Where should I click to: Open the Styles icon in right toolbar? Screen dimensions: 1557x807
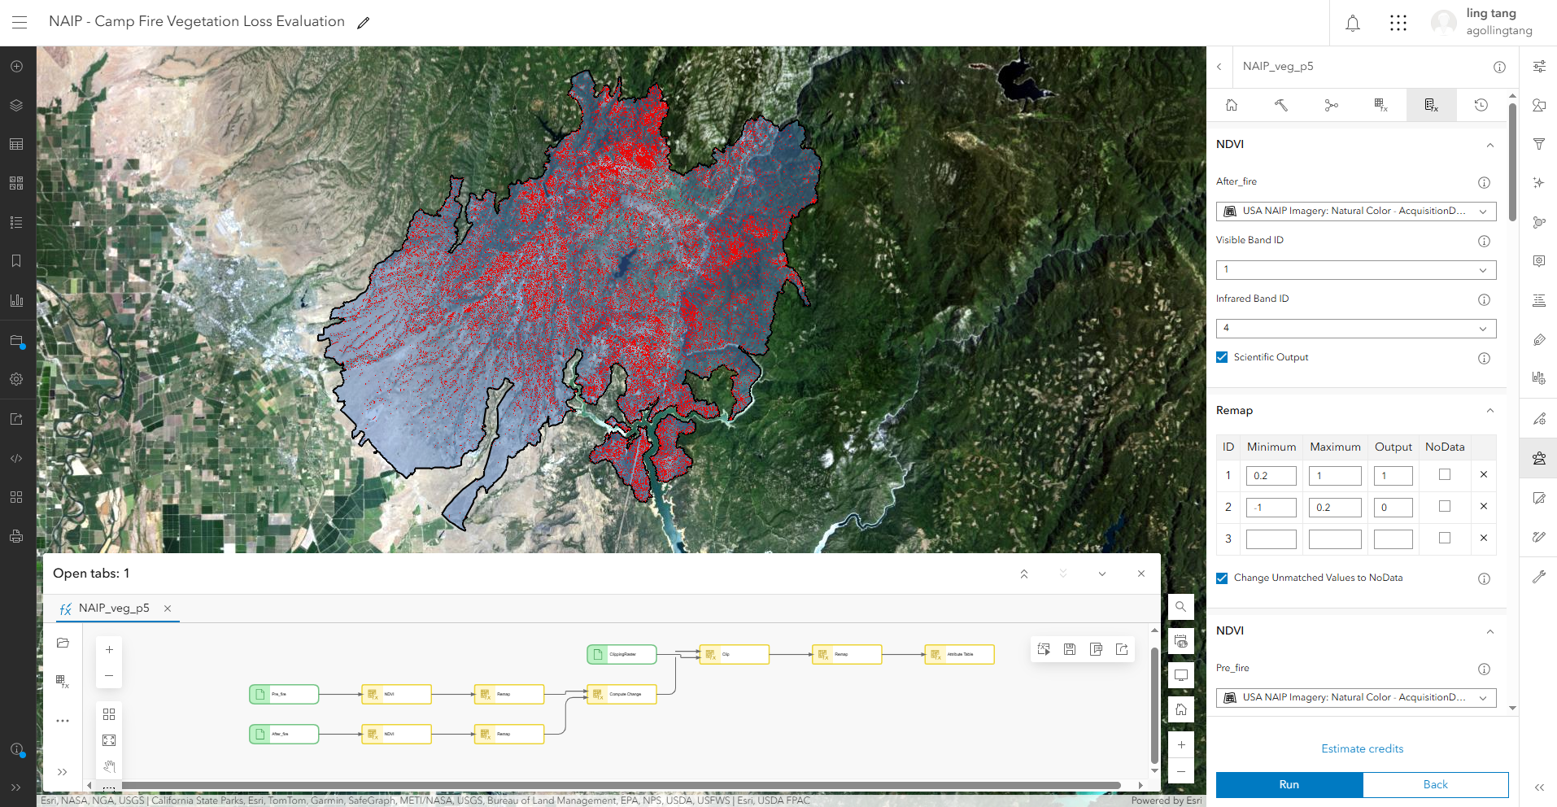[x=1539, y=105]
